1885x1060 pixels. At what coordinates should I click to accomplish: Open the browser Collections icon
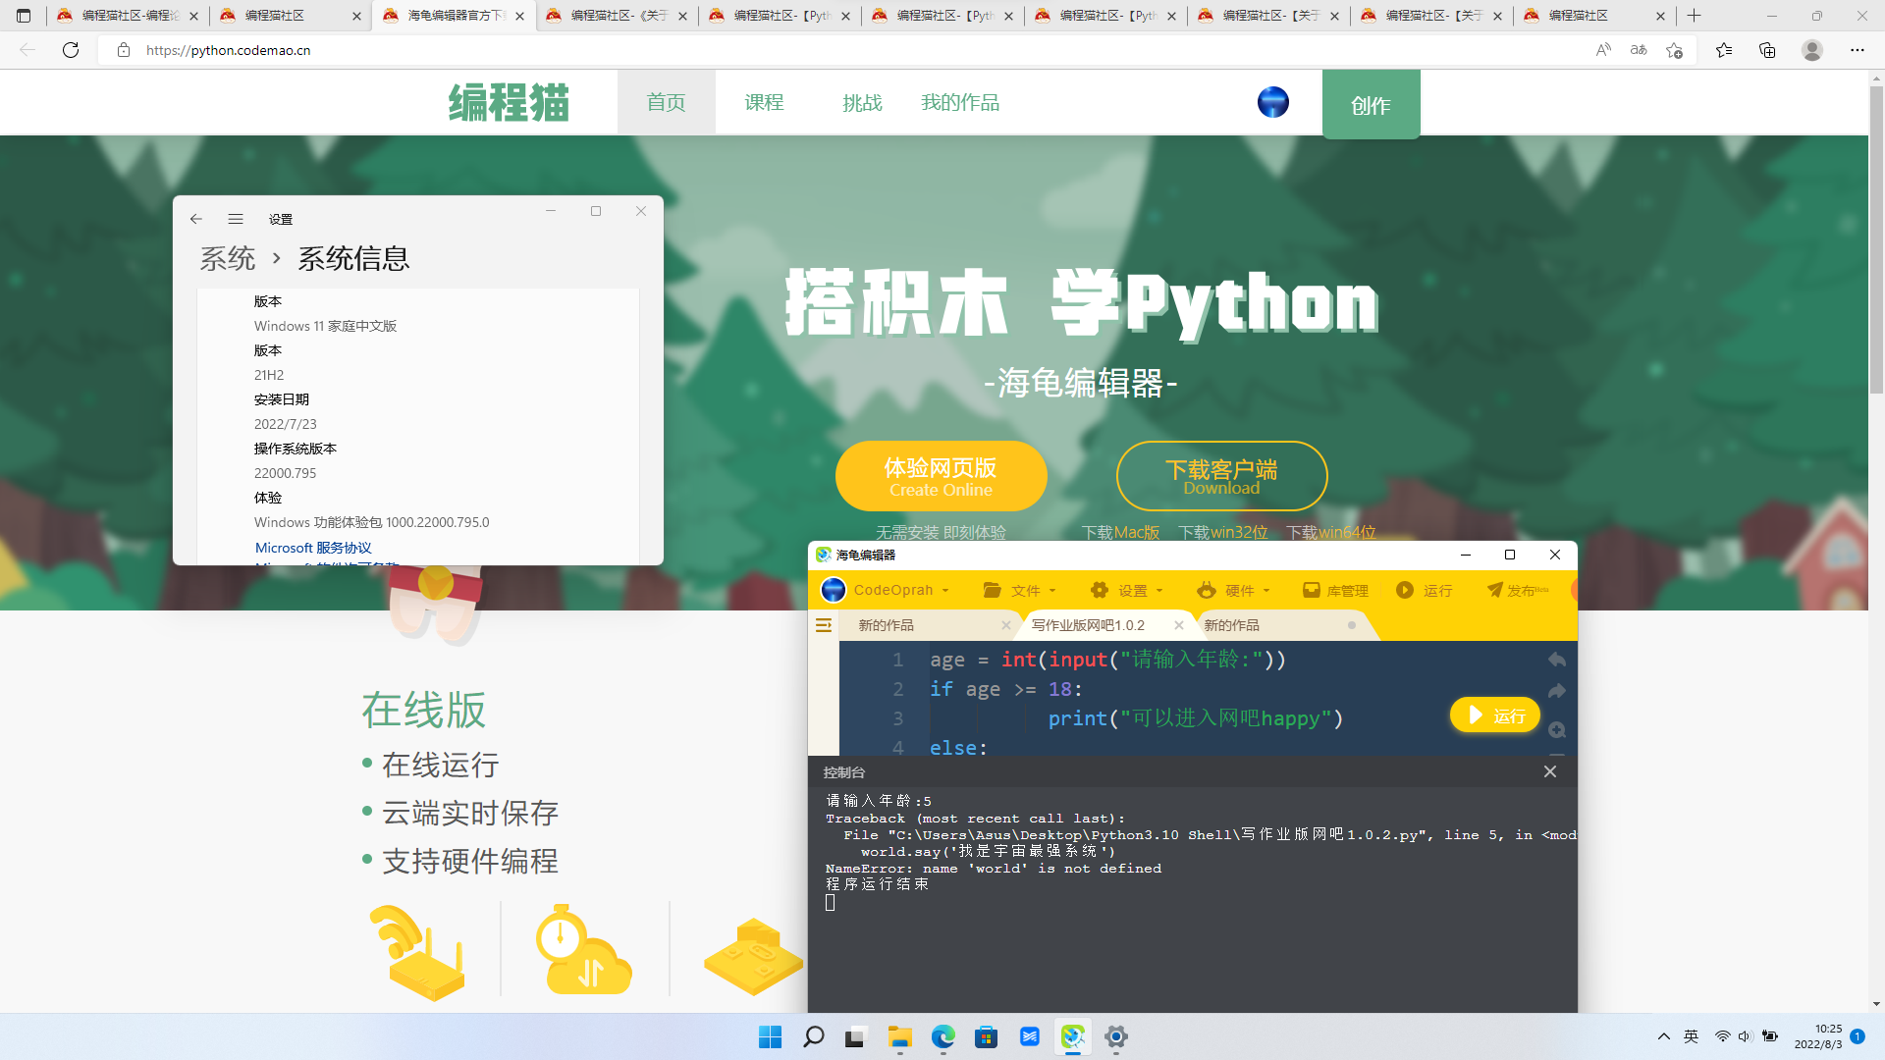pos(1767,50)
